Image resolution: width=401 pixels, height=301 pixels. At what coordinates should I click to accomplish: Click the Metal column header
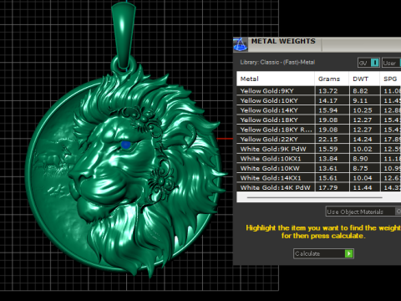pos(276,79)
